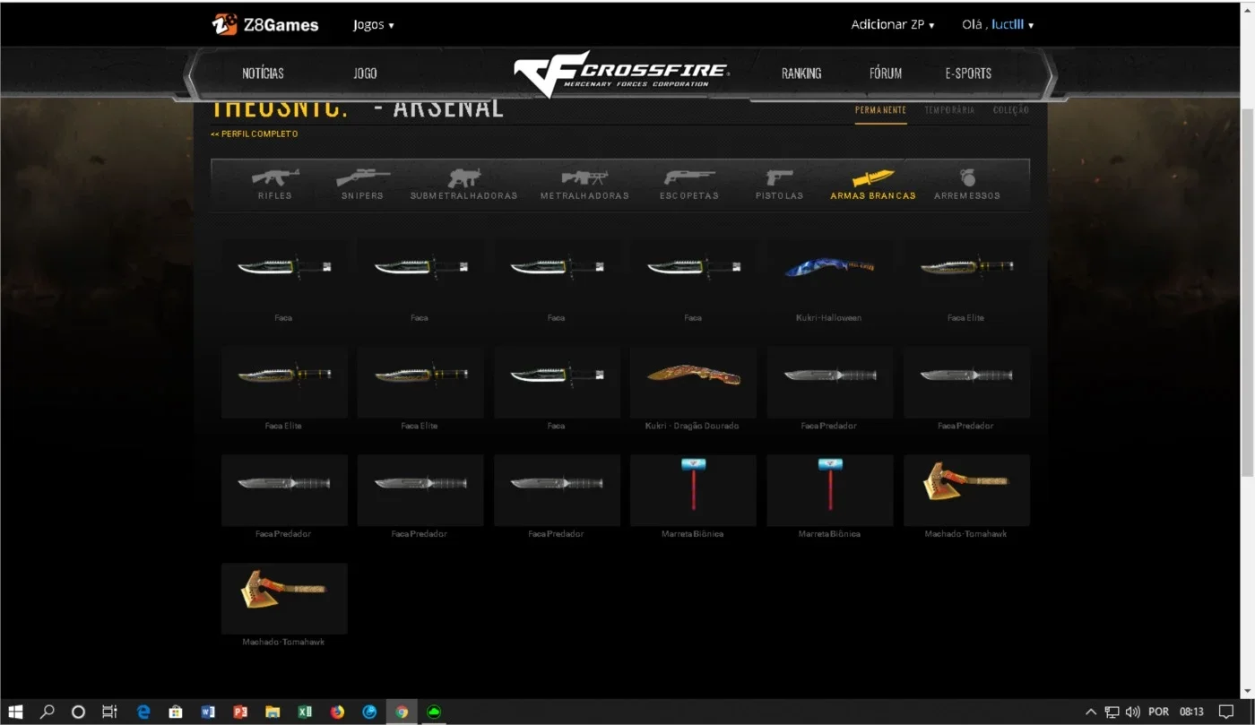
Task: Switch to the Pistolas category
Action: tap(779, 185)
